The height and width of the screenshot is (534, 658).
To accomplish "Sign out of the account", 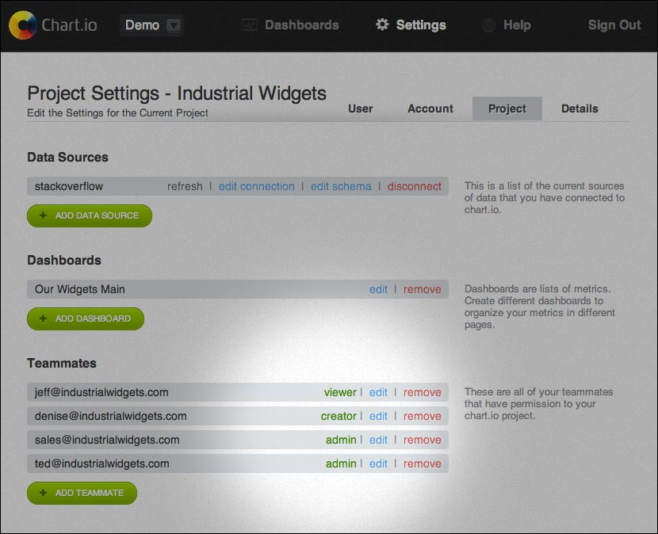I will 614,25.
